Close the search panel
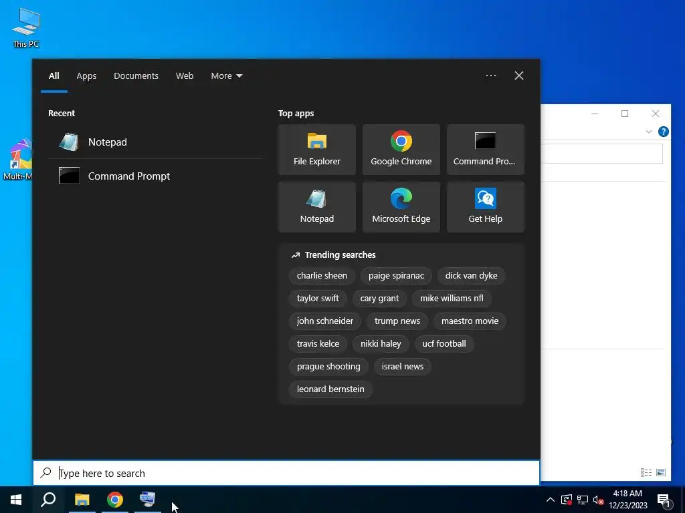685x513 pixels. (x=519, y=75)
